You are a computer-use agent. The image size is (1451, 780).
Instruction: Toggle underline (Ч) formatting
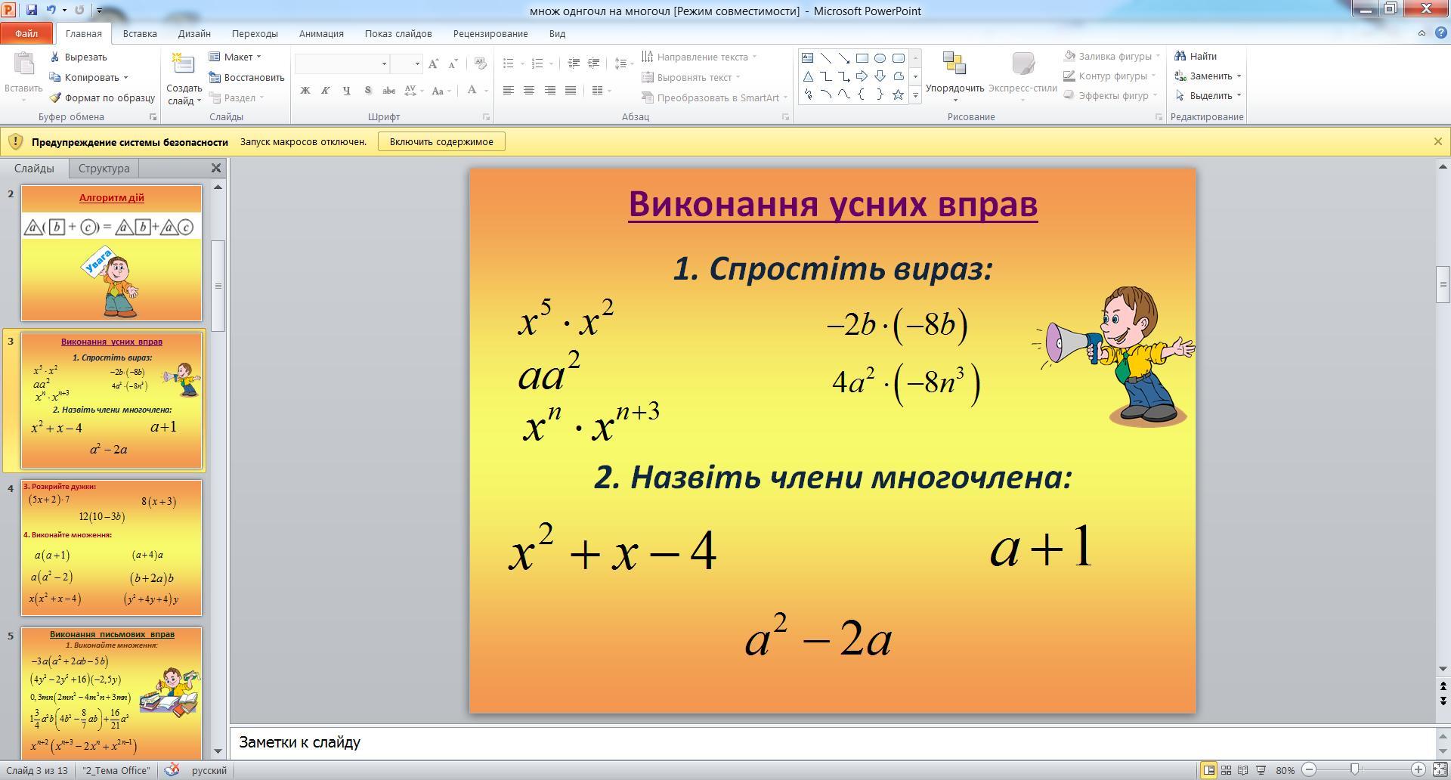347,90
